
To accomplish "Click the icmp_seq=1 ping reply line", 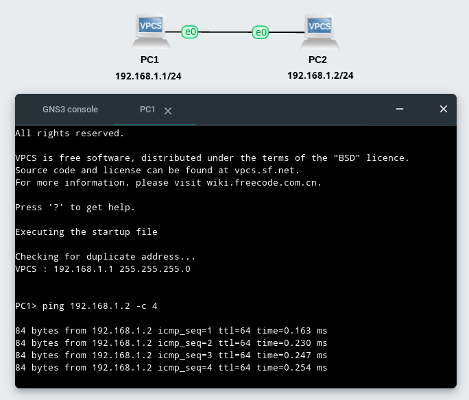I will (x=171, y=330).
